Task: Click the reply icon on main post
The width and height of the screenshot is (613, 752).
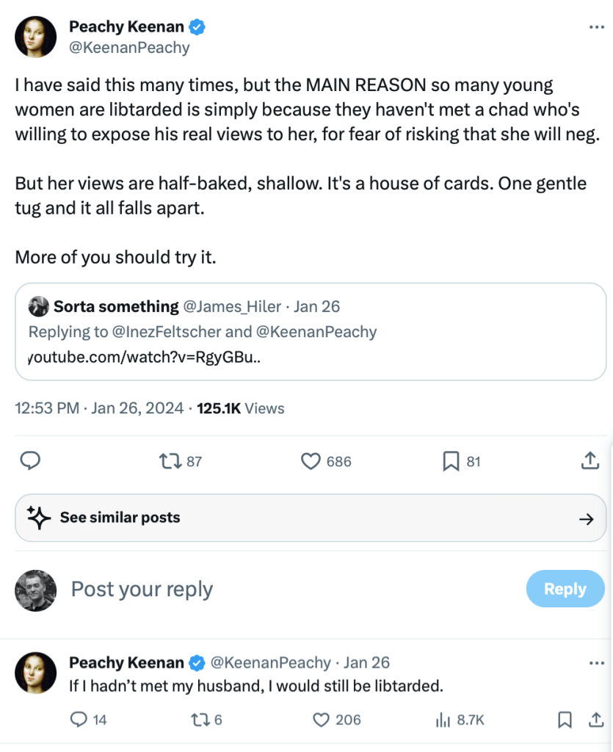Action: 29,461
